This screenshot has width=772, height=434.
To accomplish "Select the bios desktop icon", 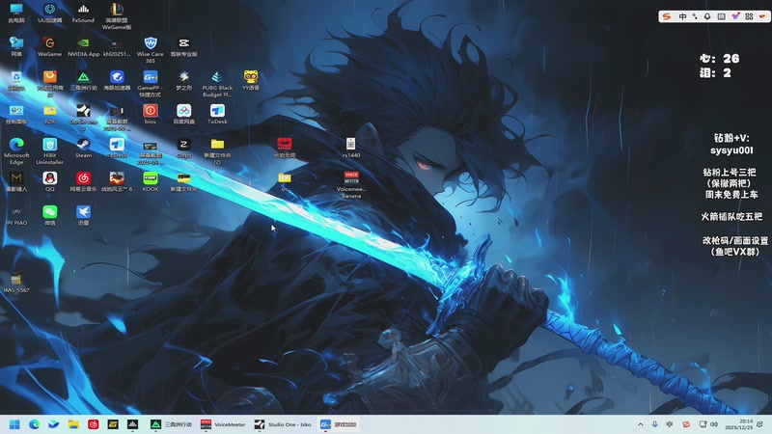I will point(151,114).
